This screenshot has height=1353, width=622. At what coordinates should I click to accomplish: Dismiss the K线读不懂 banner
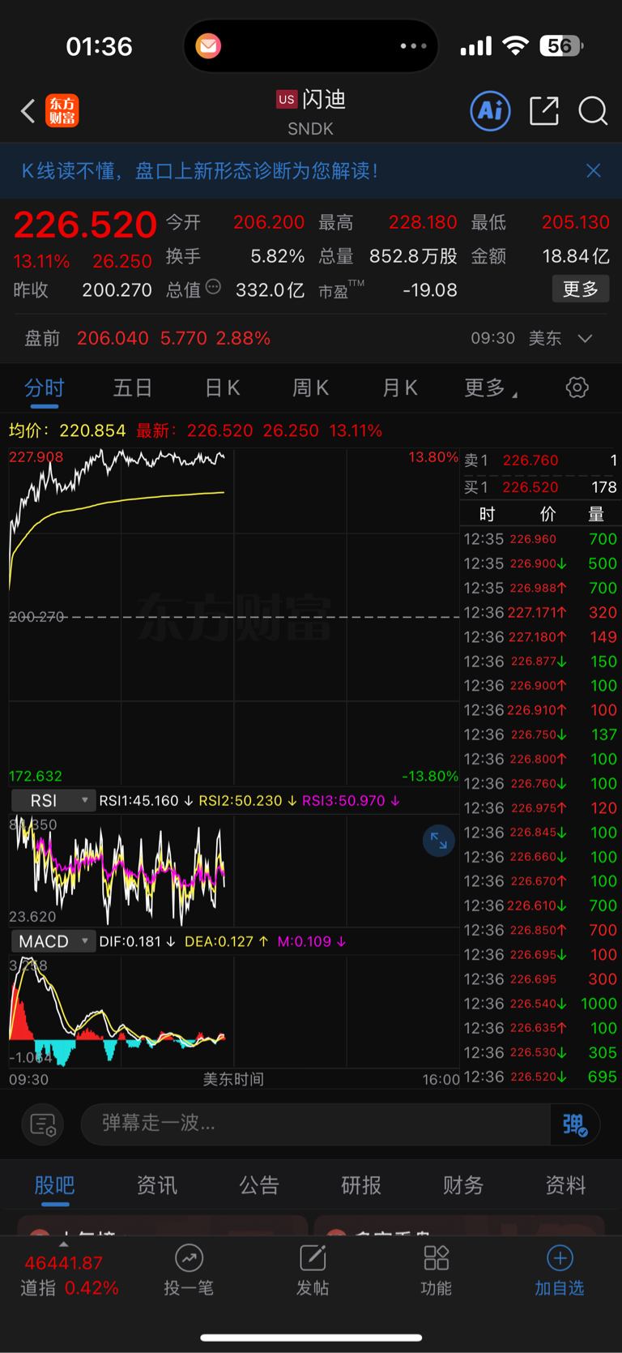coord(594,170)
